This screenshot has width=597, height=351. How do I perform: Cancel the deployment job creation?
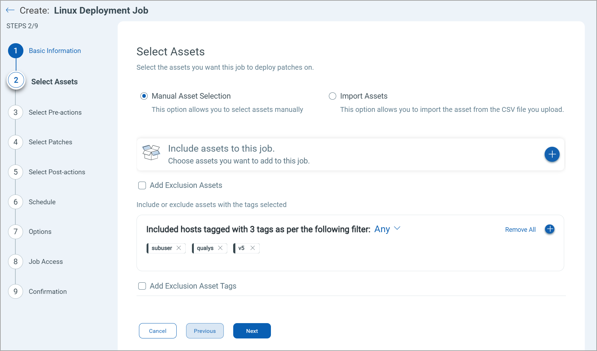tap(157, 330)
